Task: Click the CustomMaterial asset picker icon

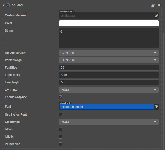Action: [156, 16]
